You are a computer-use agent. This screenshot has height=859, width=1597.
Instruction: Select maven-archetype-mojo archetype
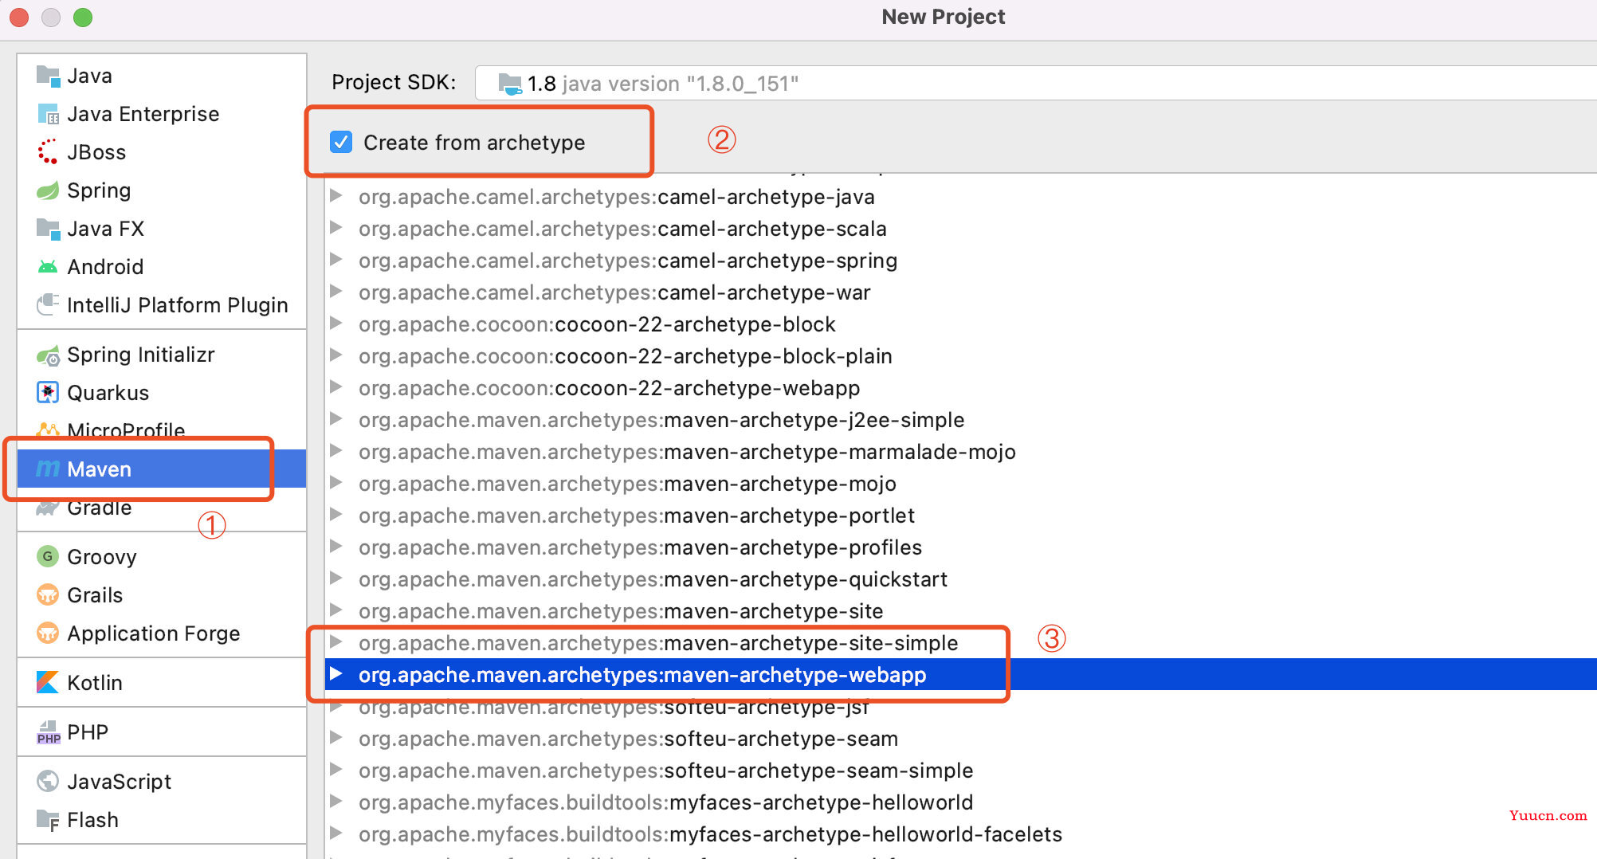tap(961, 484)
